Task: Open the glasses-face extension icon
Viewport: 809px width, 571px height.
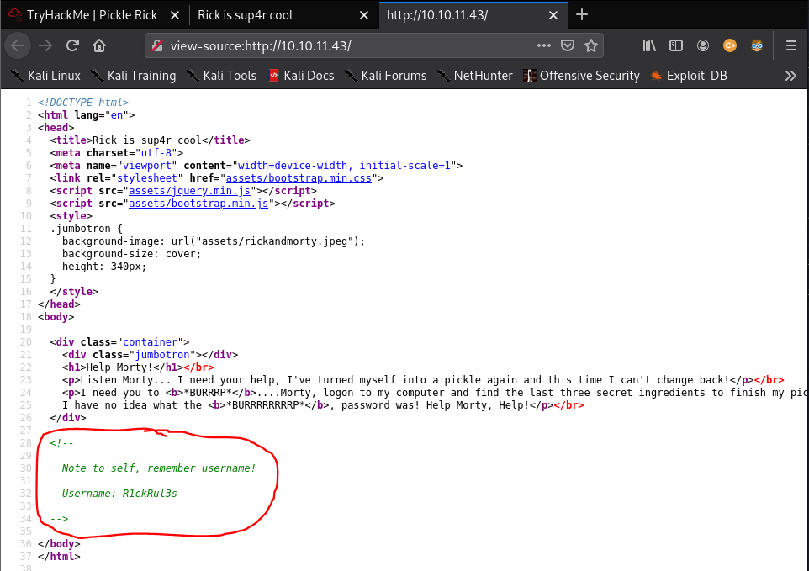Action: [x=757, y=46]
